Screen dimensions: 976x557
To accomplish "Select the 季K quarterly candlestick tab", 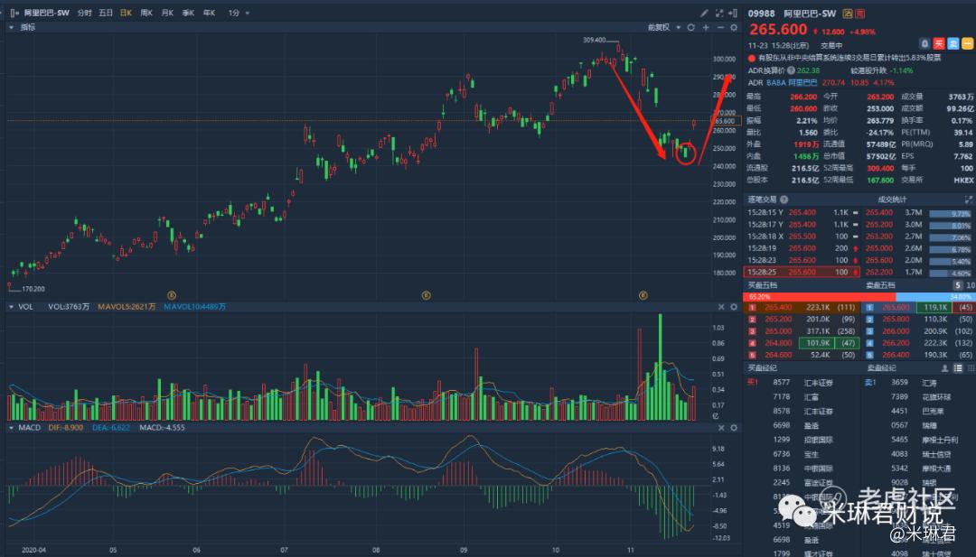I will (188, 13).
